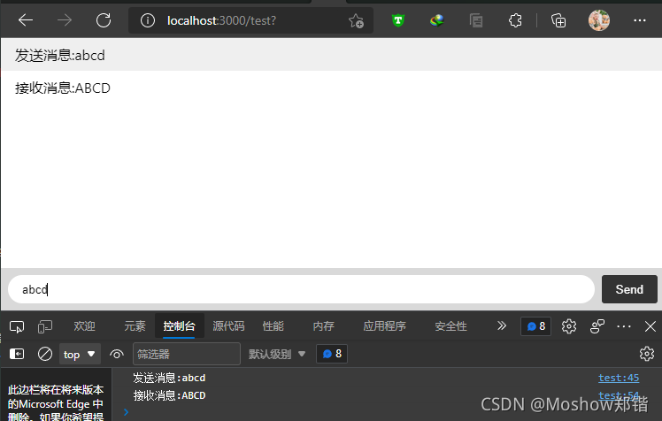Click the console prompt arrow
The height and width of the screenshot is (421, 662).
click(x=126, y=412)
